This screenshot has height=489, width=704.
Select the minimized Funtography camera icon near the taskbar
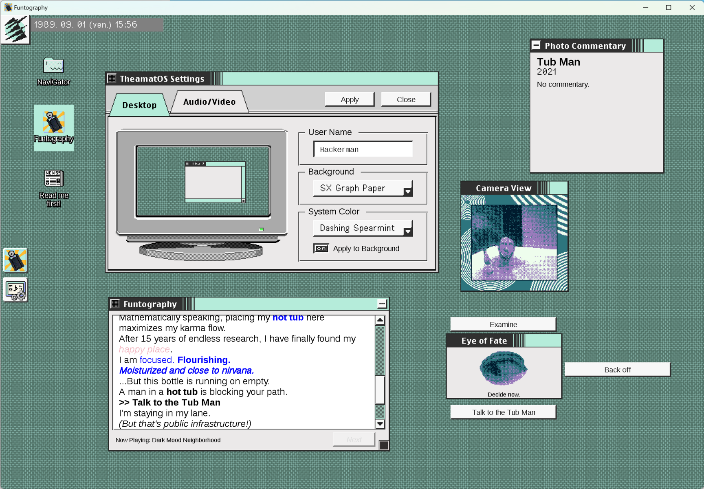point(15,260)
